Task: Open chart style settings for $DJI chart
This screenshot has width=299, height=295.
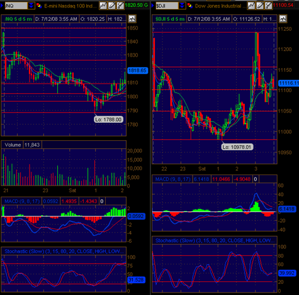Action: coord(251,6)
